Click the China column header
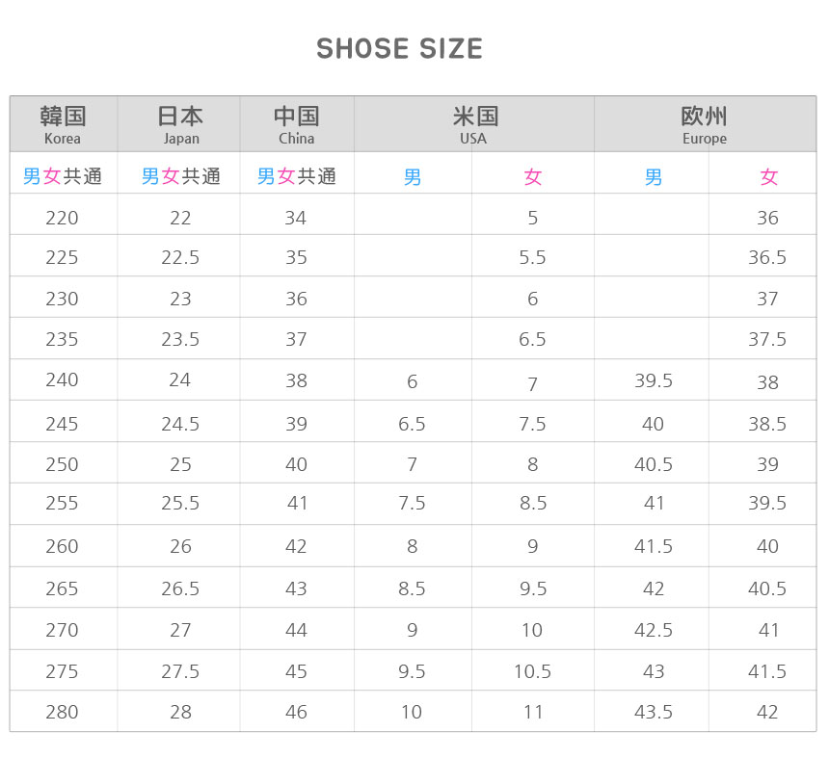This screenshot has width=829, height=784. [x=296, y=124]
